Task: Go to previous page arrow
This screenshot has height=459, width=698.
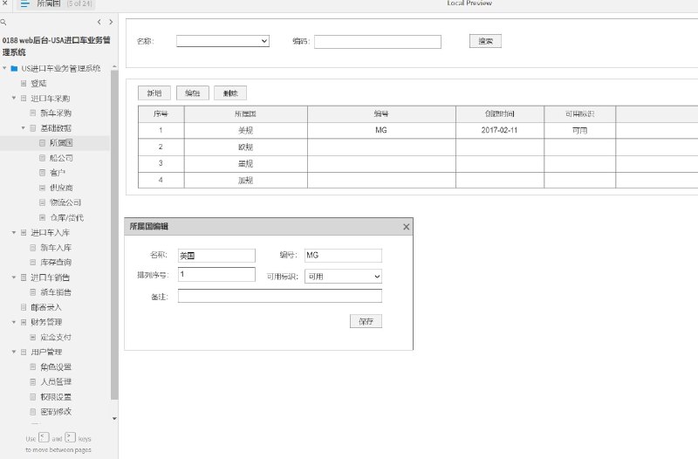Action: coord(99,22)
